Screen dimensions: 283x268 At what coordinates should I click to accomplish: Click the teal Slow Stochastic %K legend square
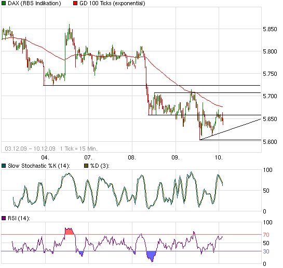(4, 166)
